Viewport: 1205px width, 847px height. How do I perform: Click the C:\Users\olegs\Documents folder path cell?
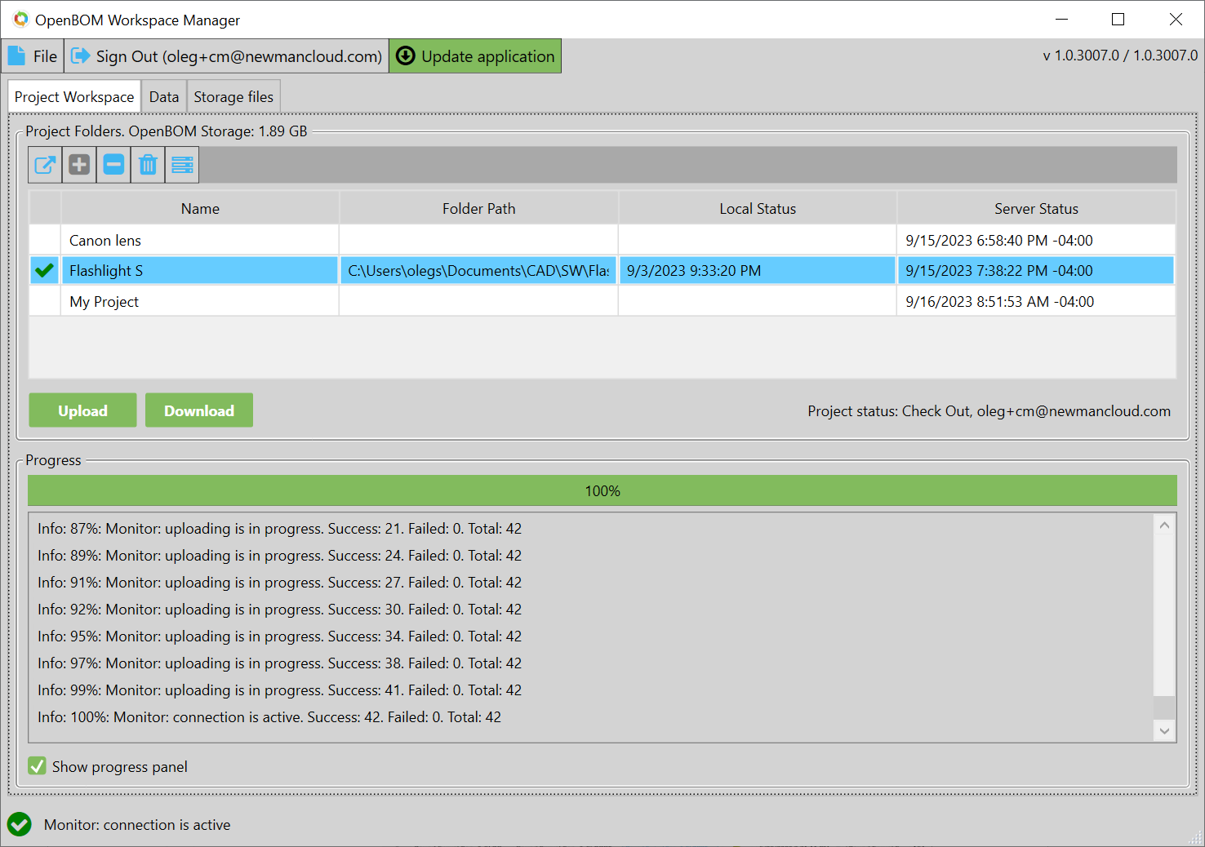coord(478,271)
